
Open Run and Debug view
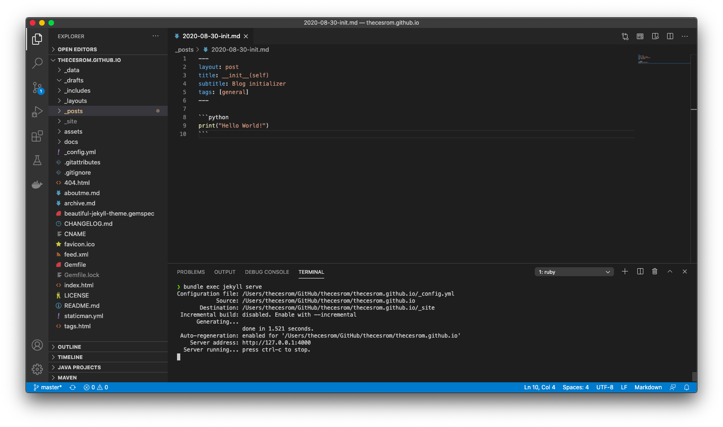[37, 112]
